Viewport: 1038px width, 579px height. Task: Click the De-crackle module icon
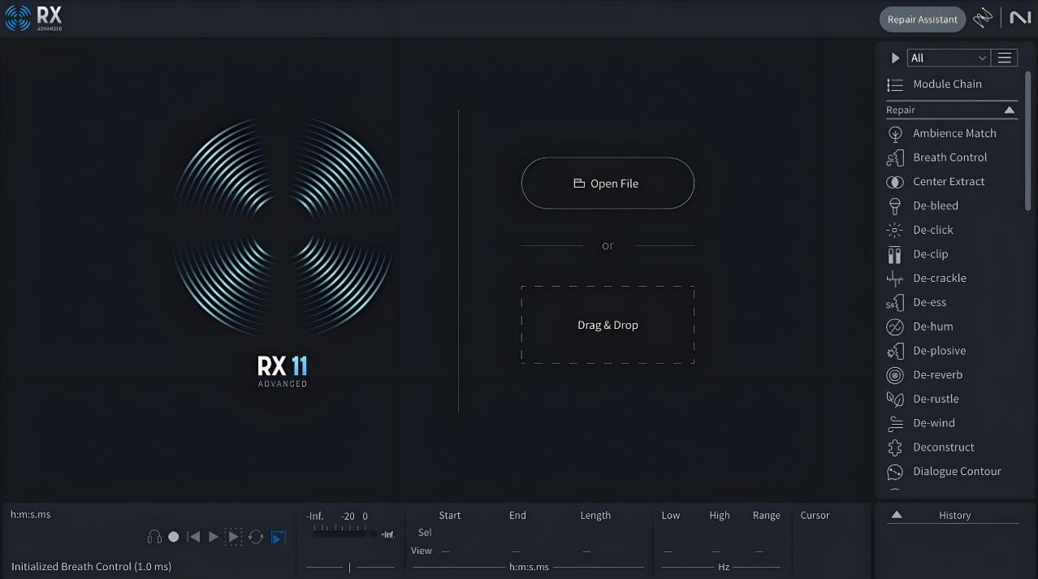tap(894, 279)
